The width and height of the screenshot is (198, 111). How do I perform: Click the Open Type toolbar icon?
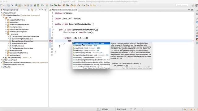point(71,5)
